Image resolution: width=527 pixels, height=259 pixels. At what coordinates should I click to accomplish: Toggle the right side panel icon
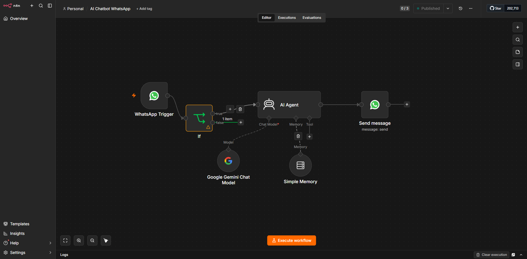[x=518, y=64]
